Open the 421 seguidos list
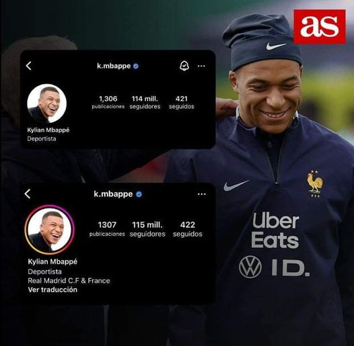Viewport: 354px width, 346px height. (182, 102)
